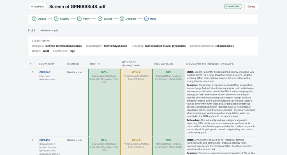The width and height of the screenshot is (287, 155).
Task: Click the Extract step checkmark icon
Action: (100, 19)
